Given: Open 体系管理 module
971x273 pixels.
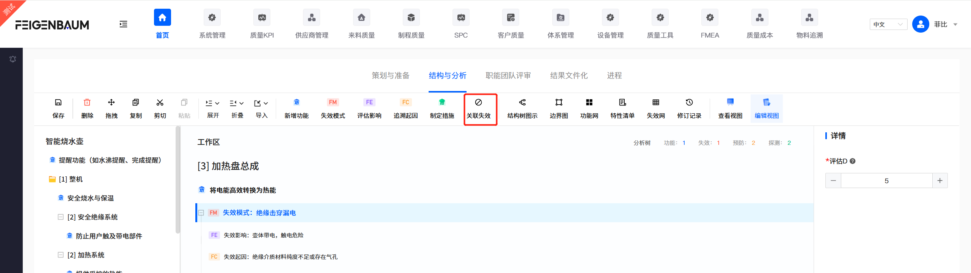Looking at the screenshot, I should (561, 25).
